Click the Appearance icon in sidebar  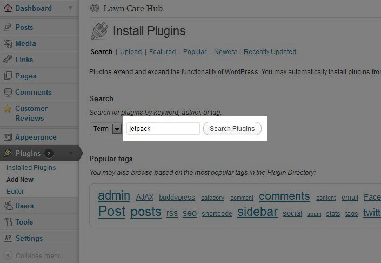8,137
